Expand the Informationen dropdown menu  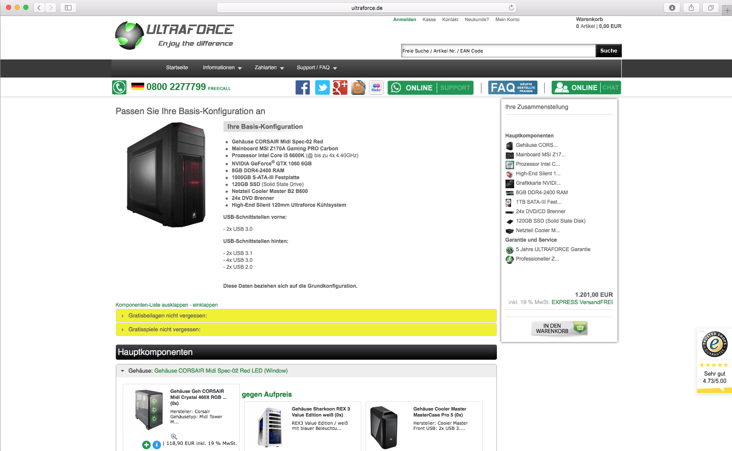click(x=222, y=68)
